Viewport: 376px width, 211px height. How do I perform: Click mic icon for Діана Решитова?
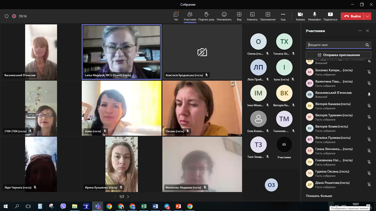point(369,184)
